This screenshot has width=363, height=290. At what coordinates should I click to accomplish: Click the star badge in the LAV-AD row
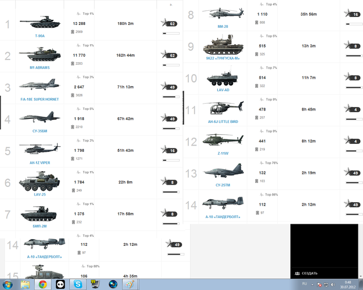pyautogui.click(x=352, y=77)
